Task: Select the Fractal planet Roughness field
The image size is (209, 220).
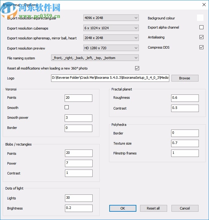Action: [185, 98]
